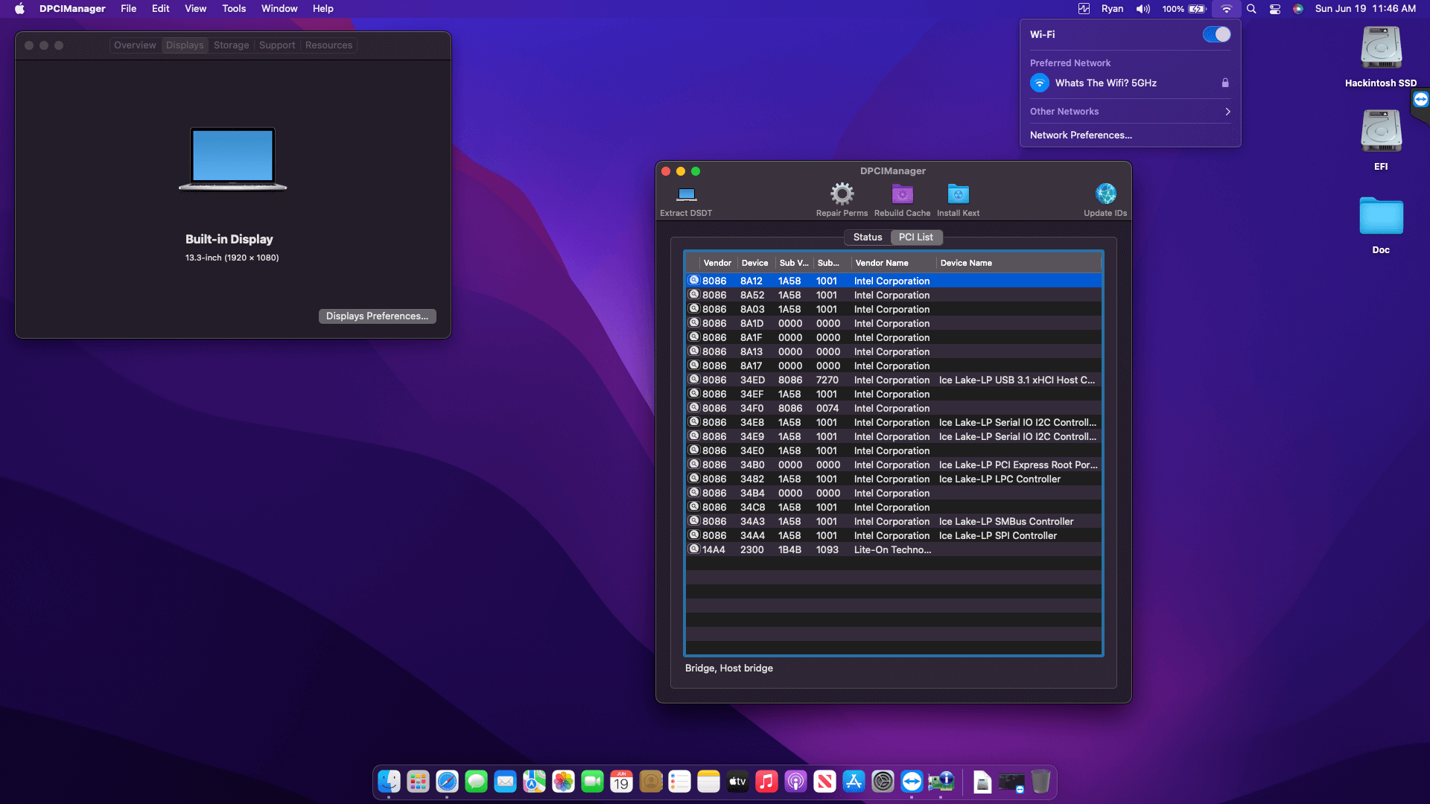Open Control Center in the menu bar
The image size is (1430, 804).
(1275, 9)
